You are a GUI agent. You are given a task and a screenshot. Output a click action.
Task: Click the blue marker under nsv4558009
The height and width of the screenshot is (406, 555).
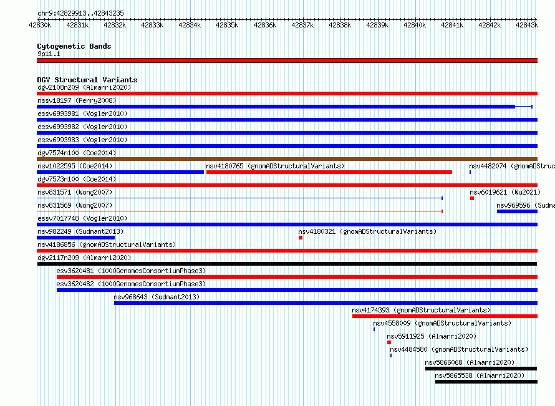374,329
